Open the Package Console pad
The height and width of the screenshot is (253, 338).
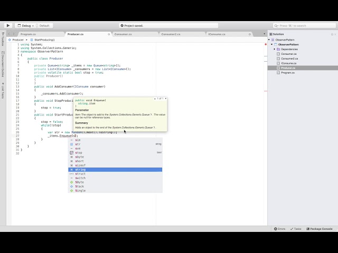click(x=320, y=229)
